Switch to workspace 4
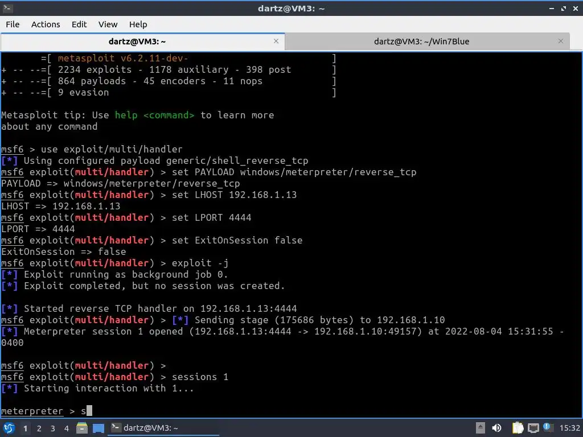Image resolution: width=583 pixels, height=437 pixels. (x=67, y=428)
